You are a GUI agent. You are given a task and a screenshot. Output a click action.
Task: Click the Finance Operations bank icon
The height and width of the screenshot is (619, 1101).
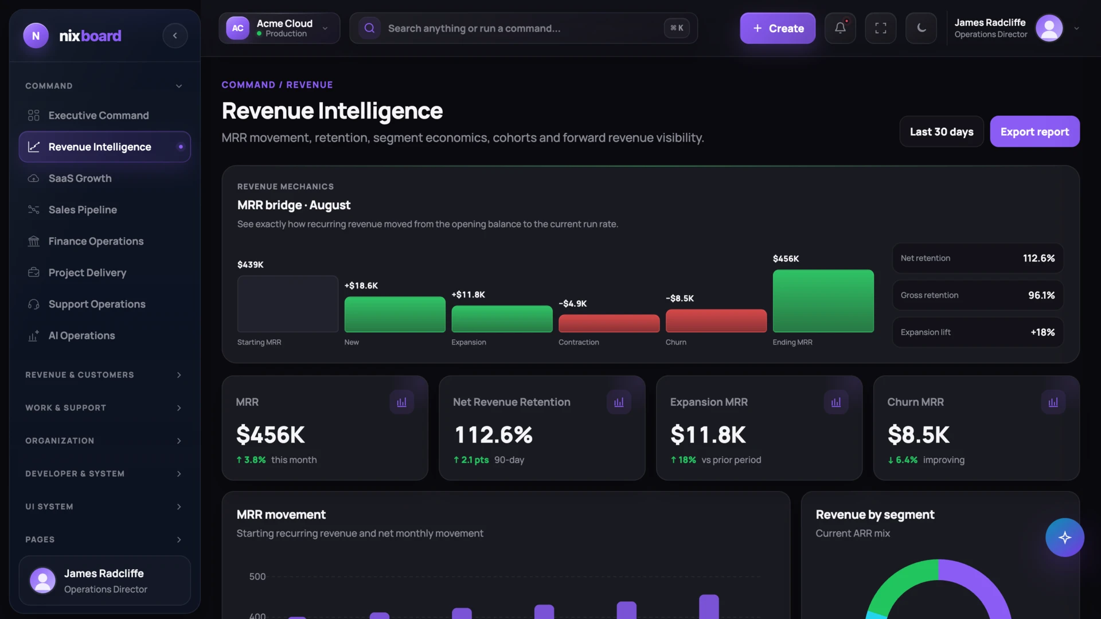34,241
